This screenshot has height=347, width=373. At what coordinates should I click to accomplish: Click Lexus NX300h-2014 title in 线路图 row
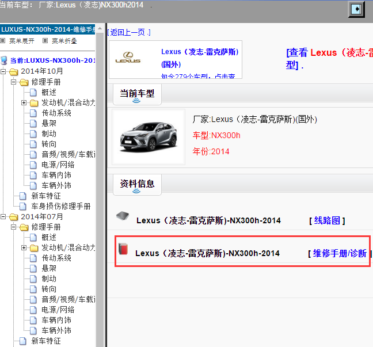click(208, 221)
